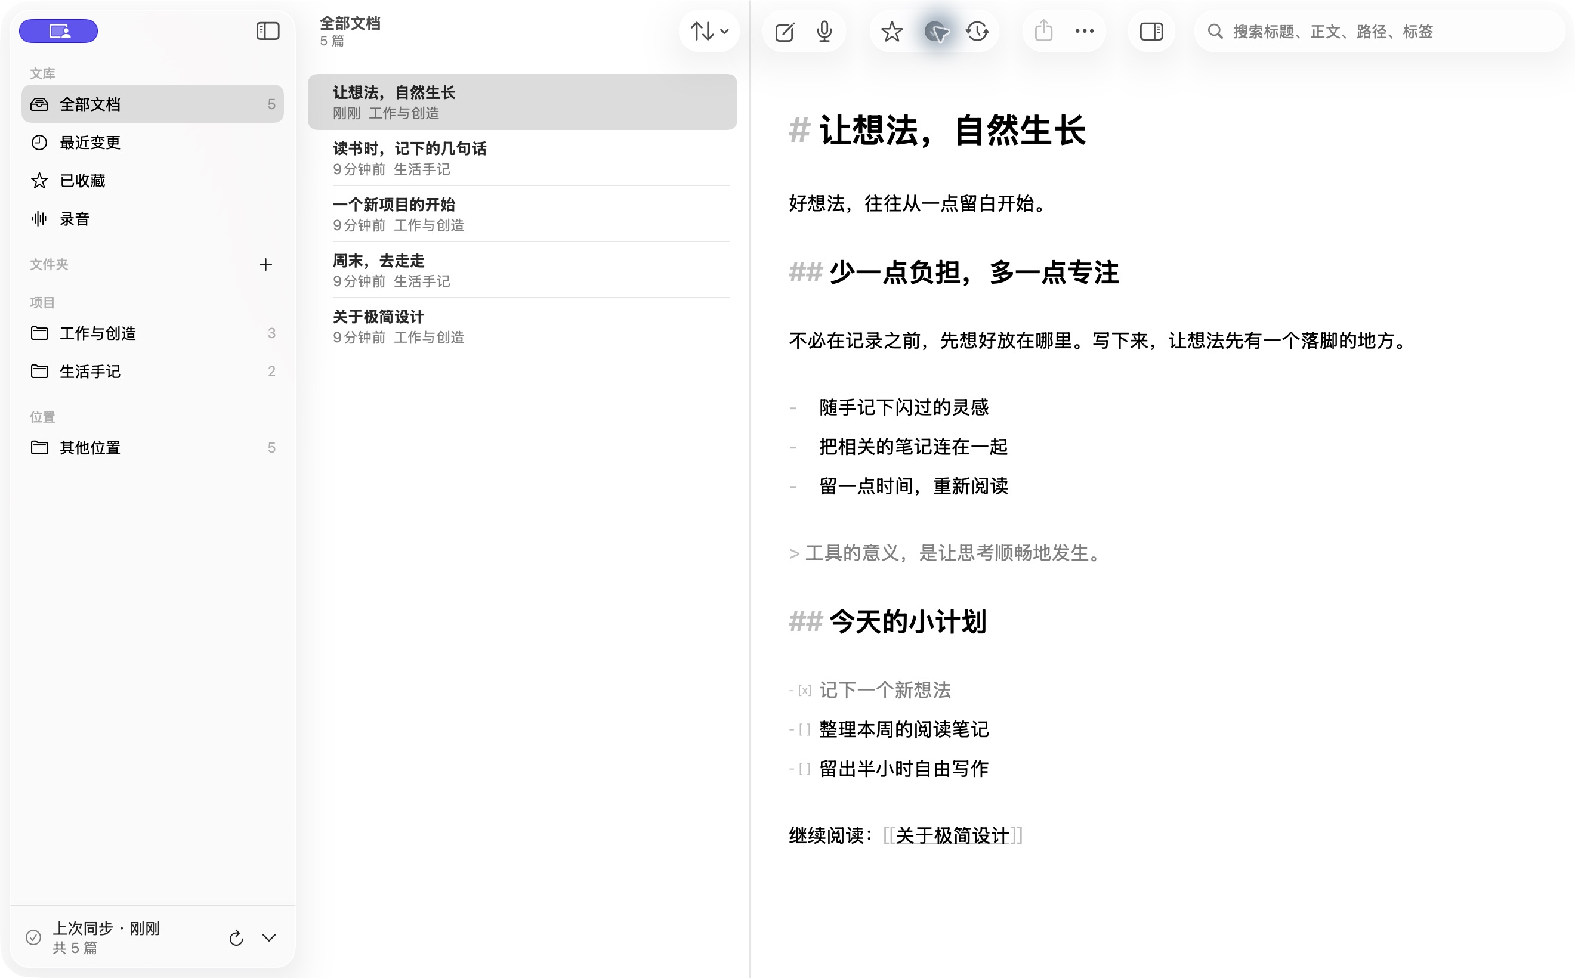
Task: Click the magnifier icon in search bar
Action: tap(1215, 31)
